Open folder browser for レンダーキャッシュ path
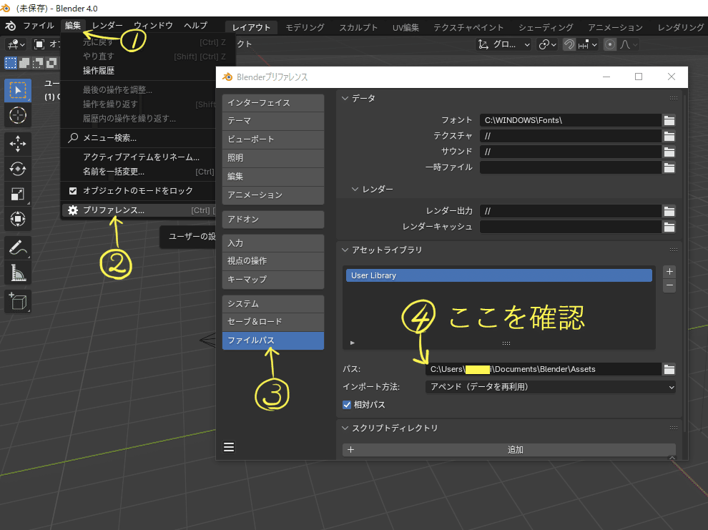This screenshot has height=530, width=708. pos(669,227)
